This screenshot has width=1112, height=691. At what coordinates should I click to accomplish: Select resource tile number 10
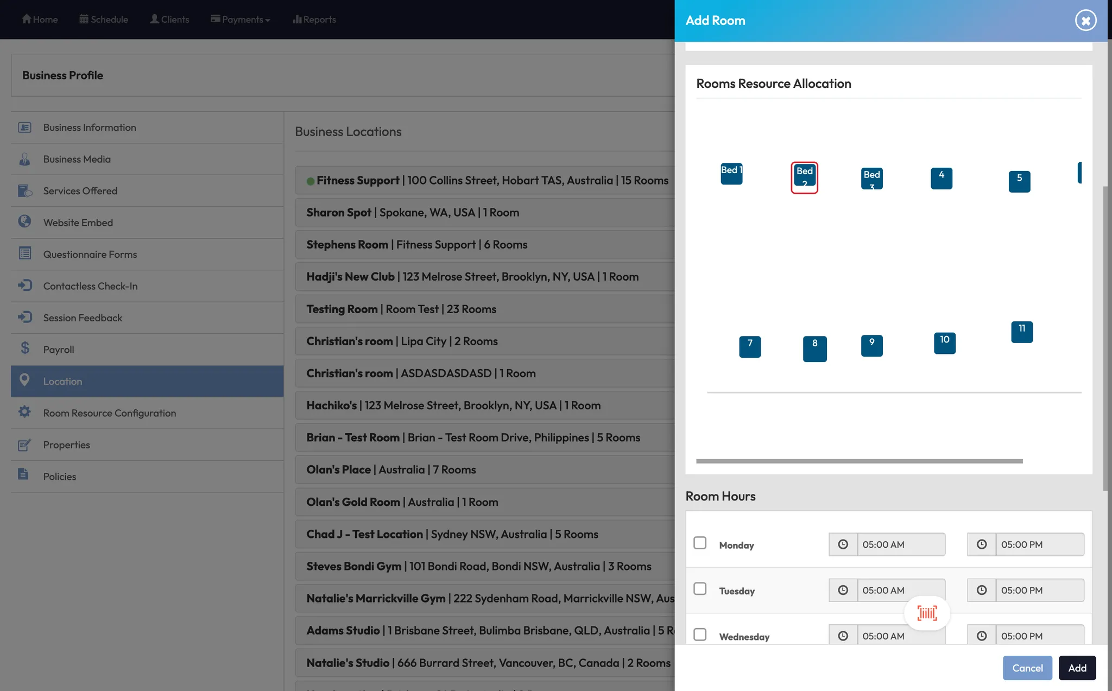point(944,343)
